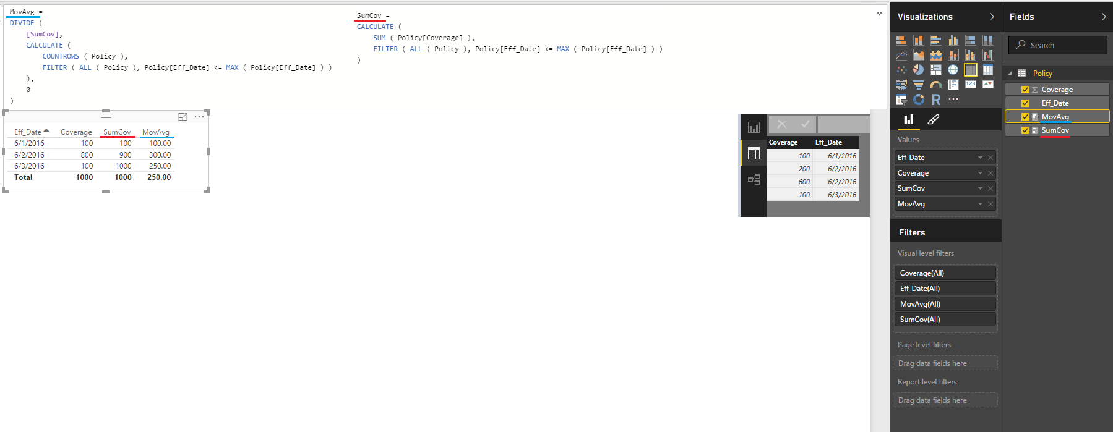Collapse the formula bar chevron
1113x432 pixels.
tap(879, 13)
